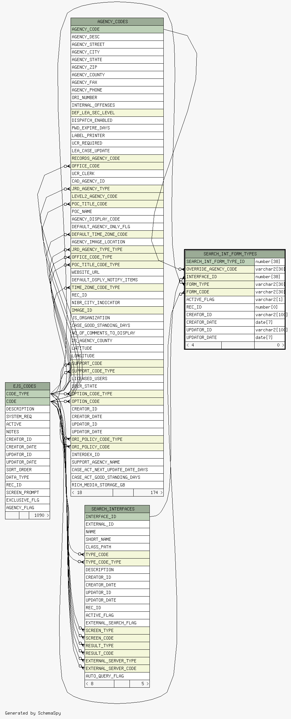The image size is (291, 719).
Task: Click SCREEN_CODE column
Action: point(117,638)
